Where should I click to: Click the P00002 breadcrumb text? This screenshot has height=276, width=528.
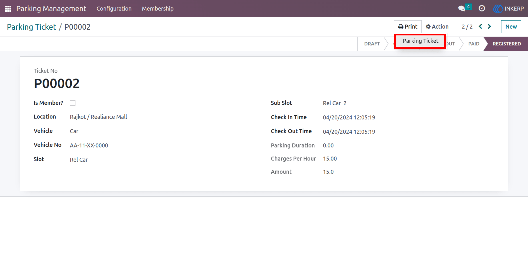[77, 27]
